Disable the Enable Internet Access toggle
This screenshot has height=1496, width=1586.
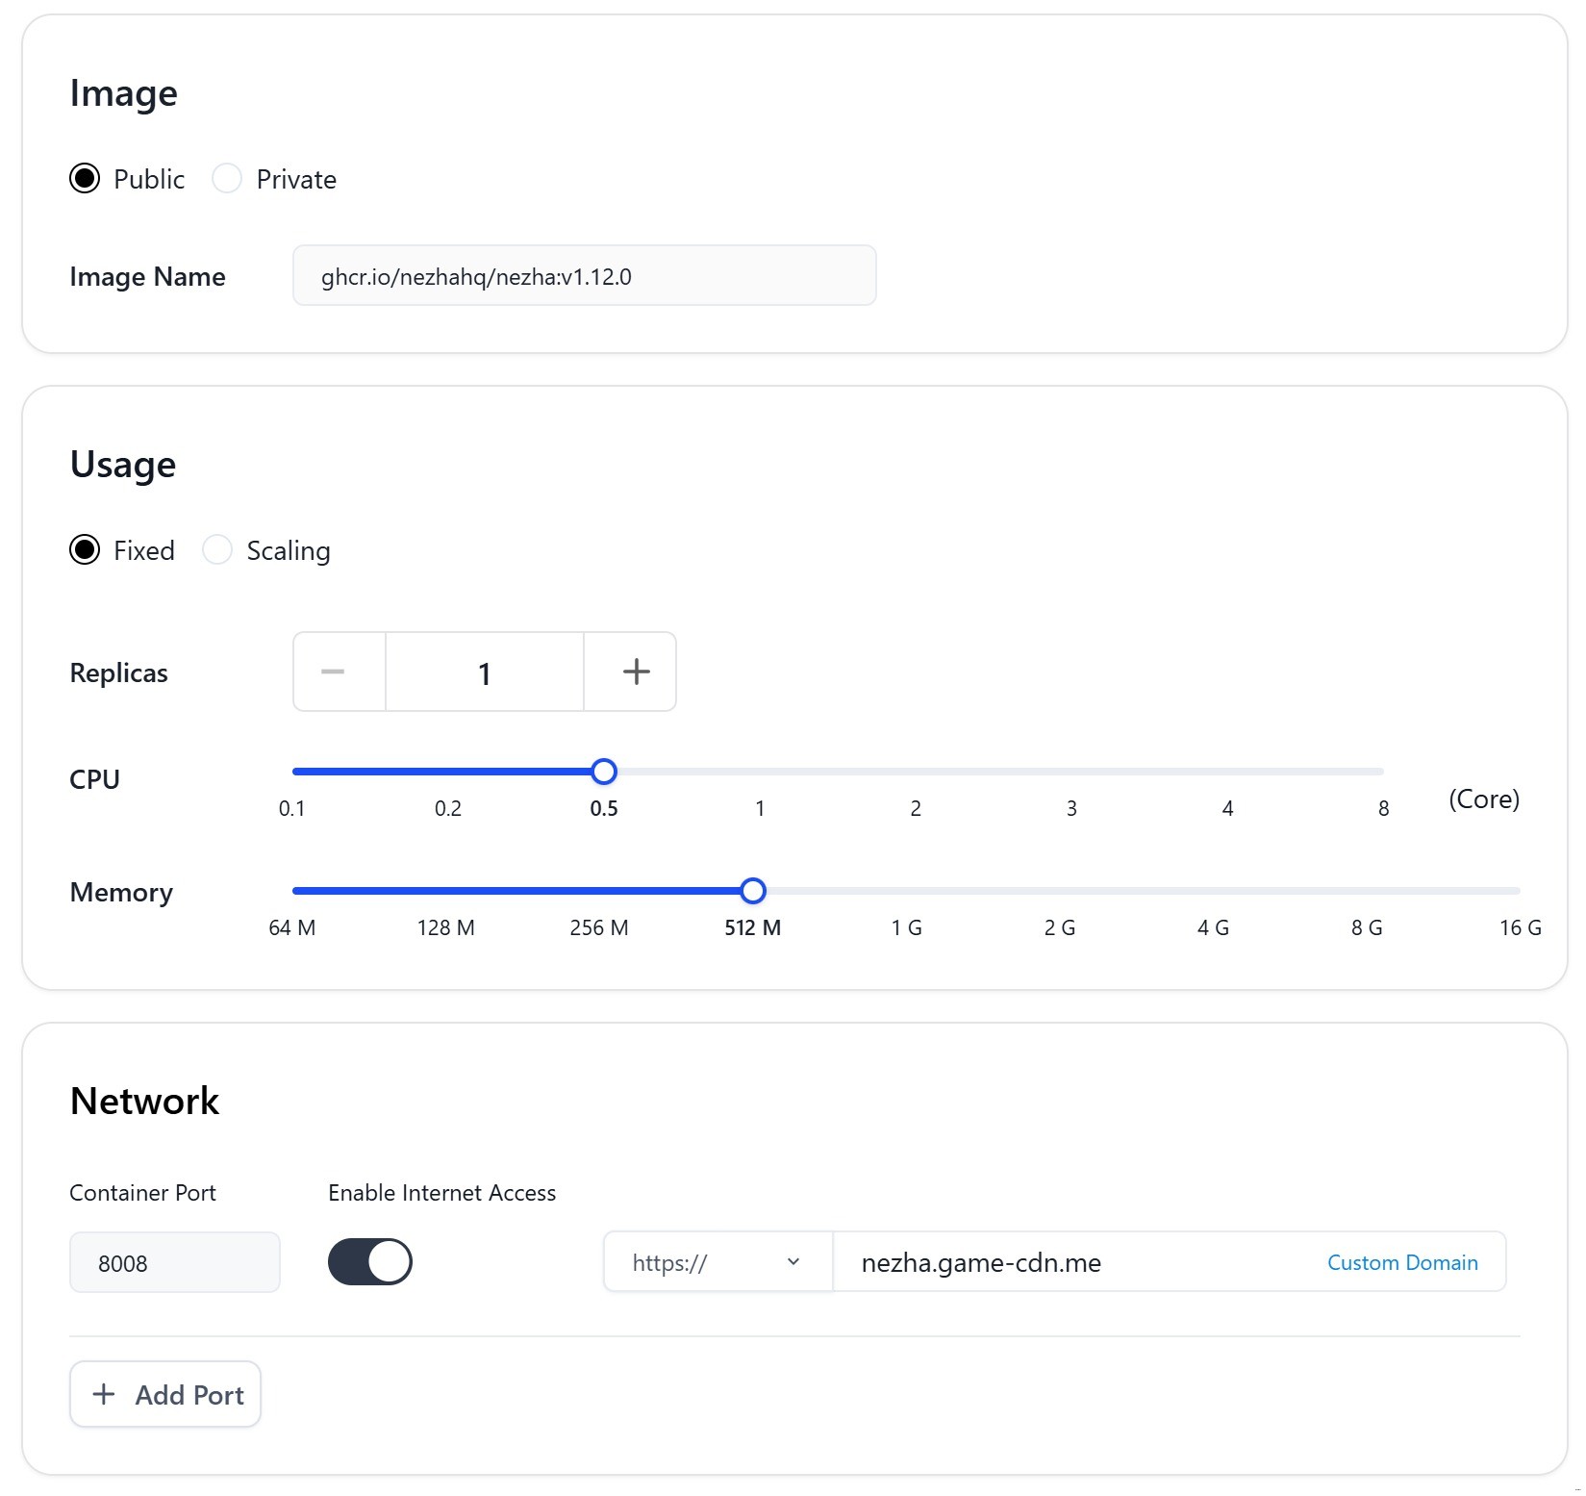point(370,1262)
